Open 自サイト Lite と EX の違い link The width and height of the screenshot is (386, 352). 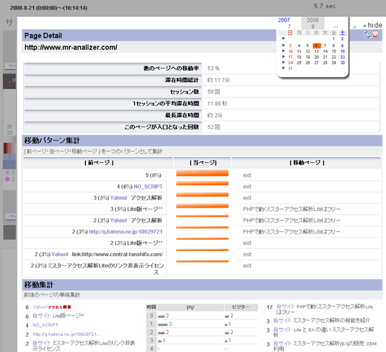tap(324, 332)
